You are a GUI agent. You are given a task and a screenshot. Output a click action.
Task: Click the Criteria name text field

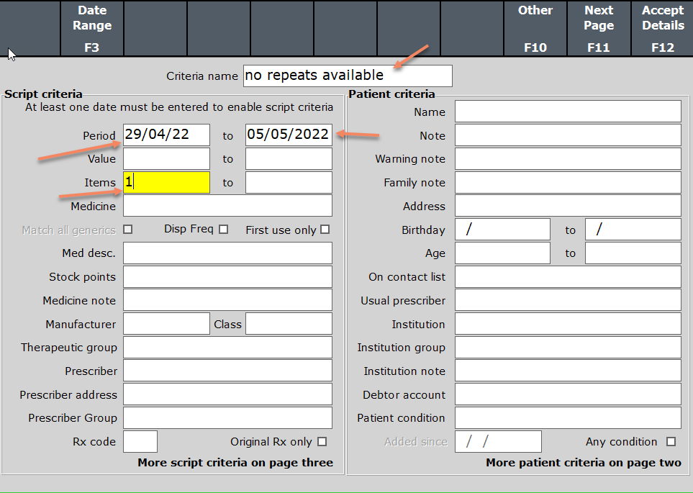(x=348, y=76)
